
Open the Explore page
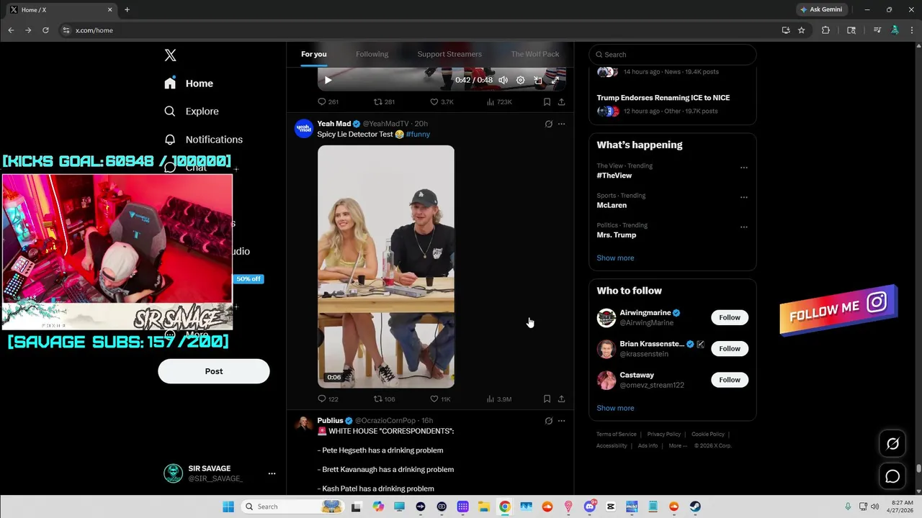point(192,112)
